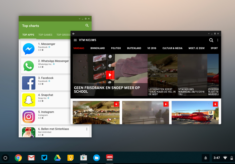
Task: Open the Snapchat app icon
Action: [x=29, y=100]
